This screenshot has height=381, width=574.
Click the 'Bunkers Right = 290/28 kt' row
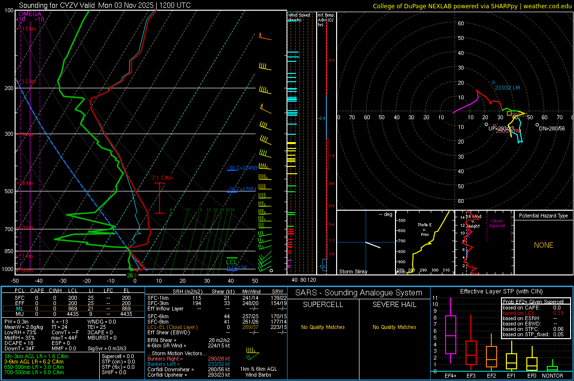click(x=189, y=359)
